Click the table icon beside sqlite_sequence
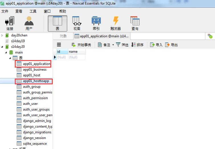 [x=19, y=144]
